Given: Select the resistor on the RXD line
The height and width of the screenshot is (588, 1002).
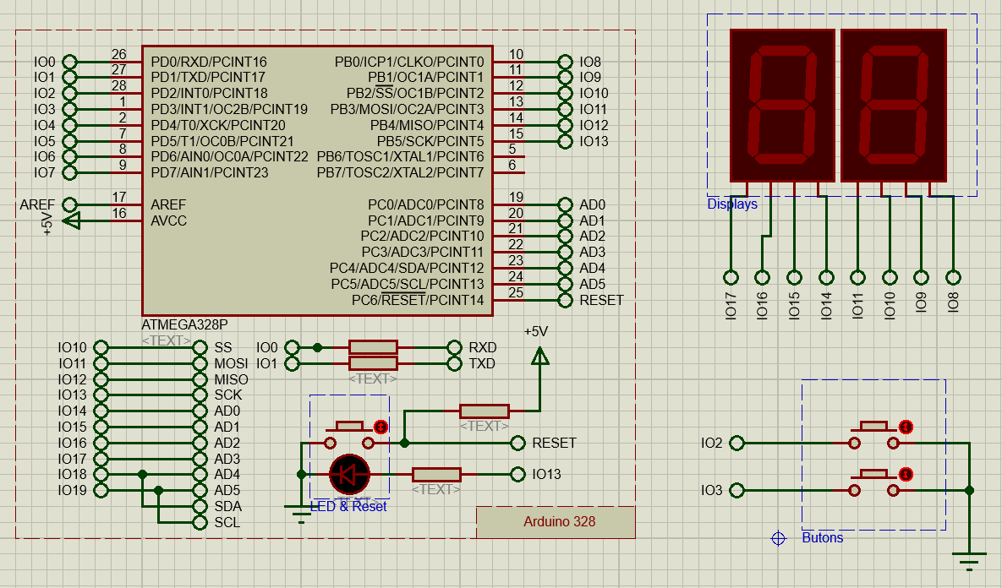Looking at the screenshot, I should pyautogui.click(x=373, y=347).
